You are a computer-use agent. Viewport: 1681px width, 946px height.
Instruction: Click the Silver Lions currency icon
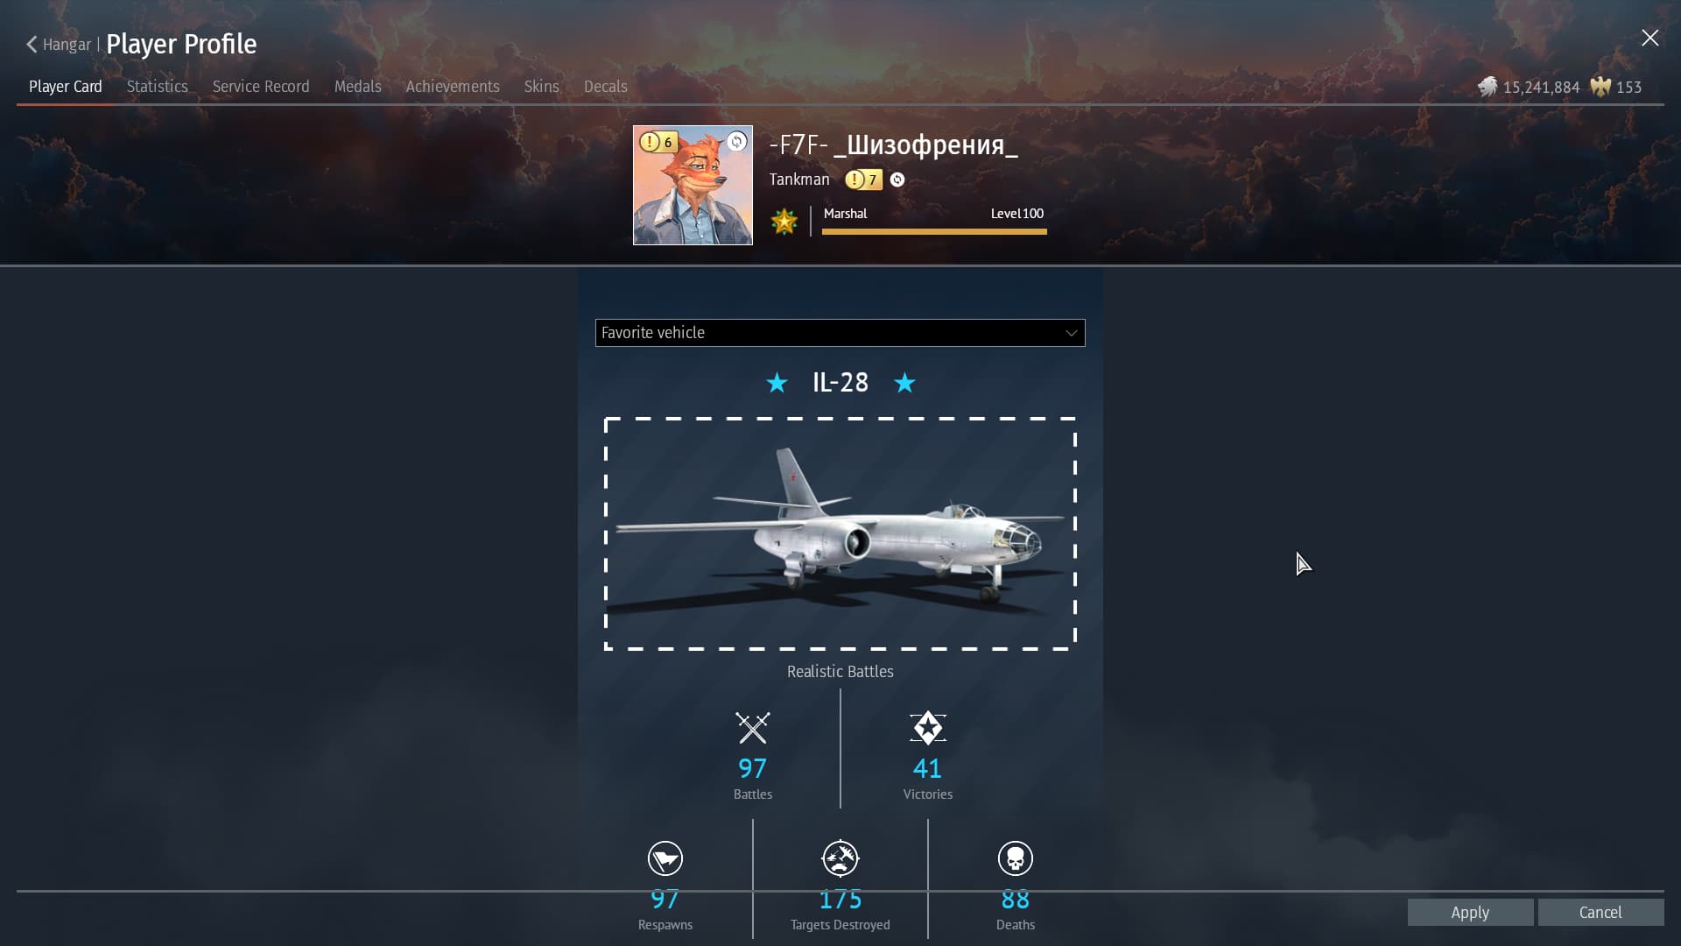1488,87
